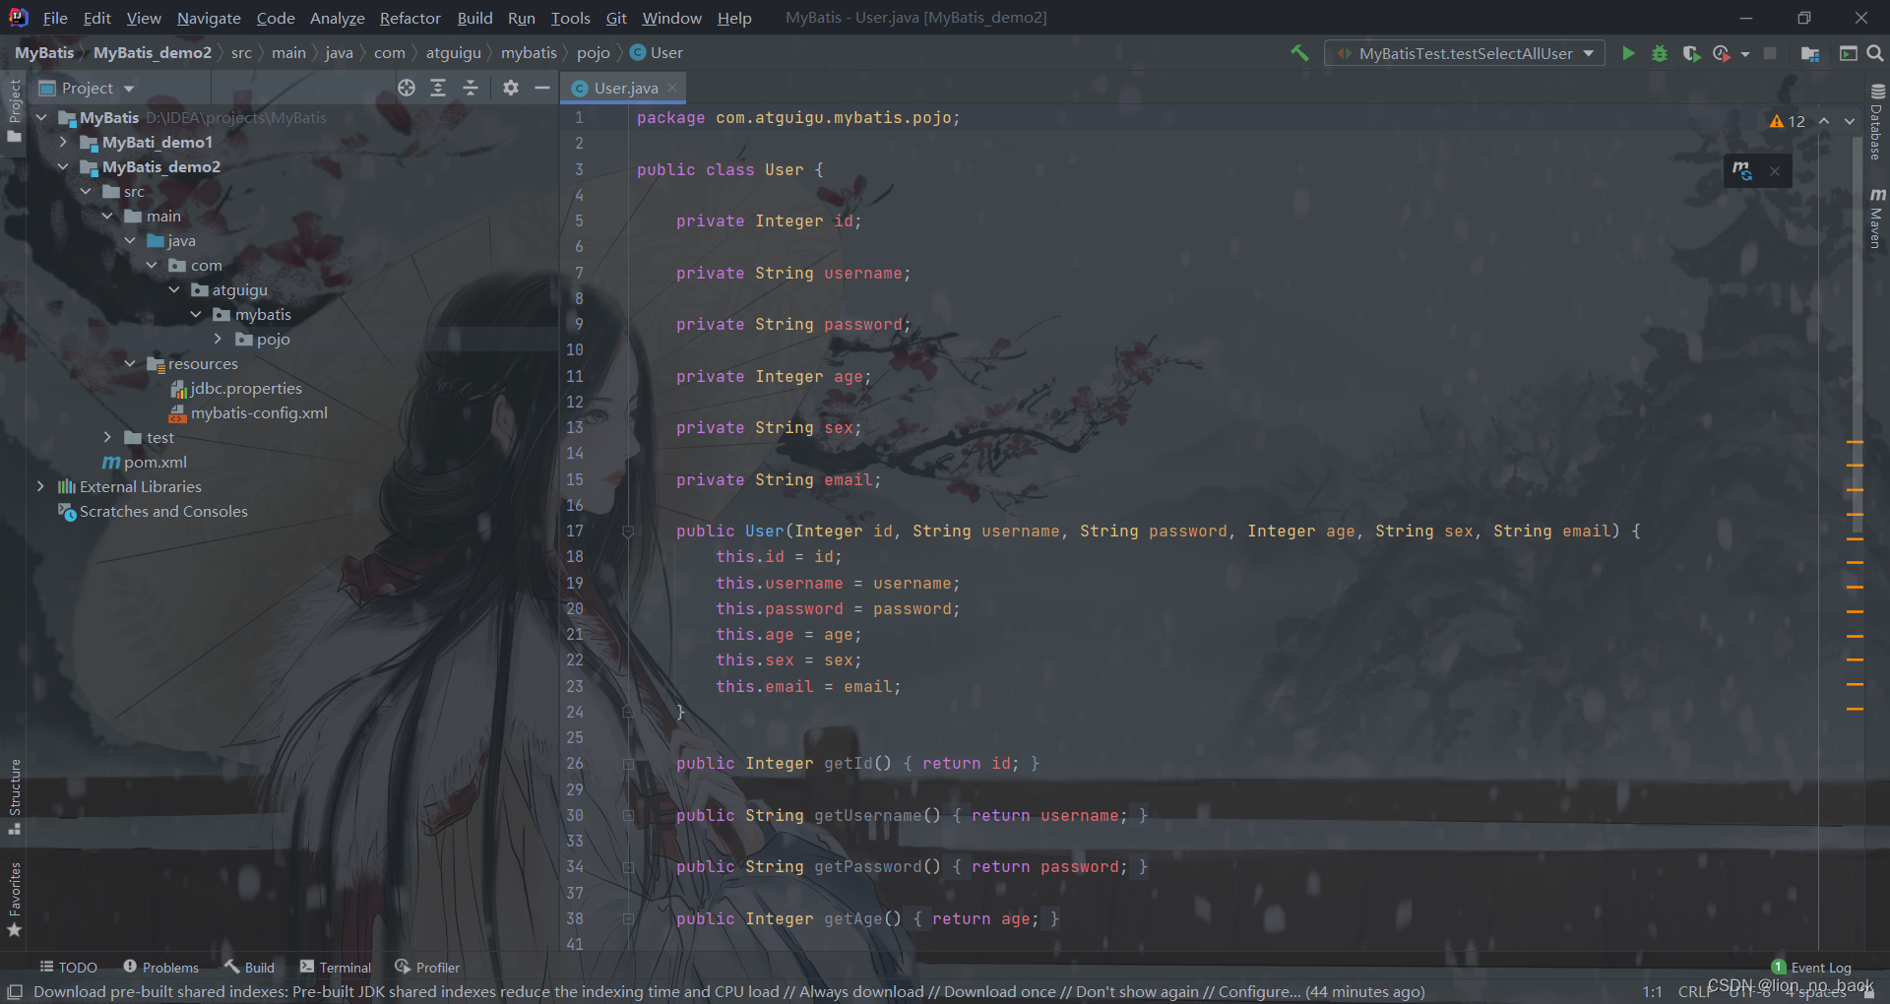
Task: Click the mybatis breadcrumb in navigation bar
Action: pyautogui.click(x=529, y=53)
